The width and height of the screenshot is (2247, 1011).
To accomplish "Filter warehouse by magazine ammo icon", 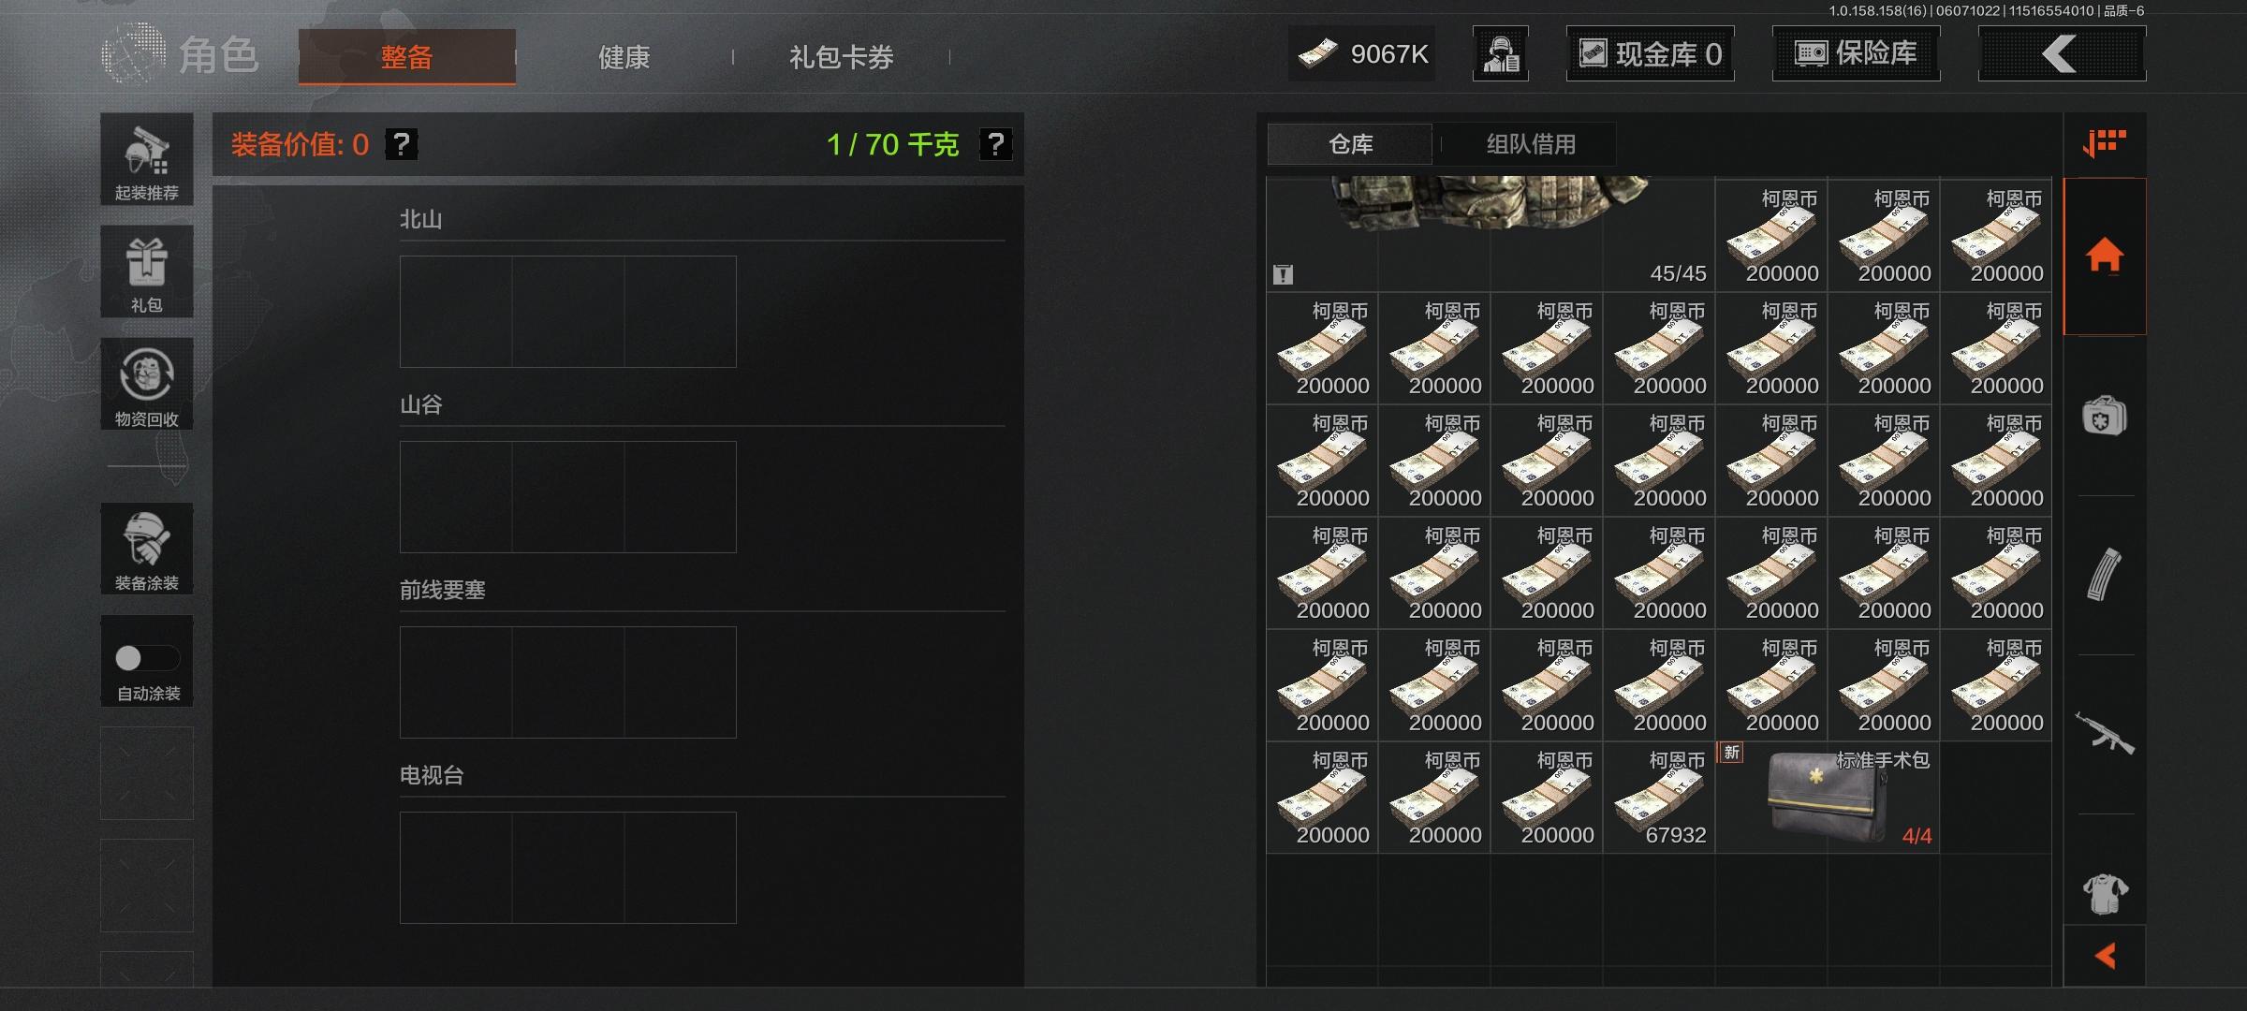I will [2105, 575].
